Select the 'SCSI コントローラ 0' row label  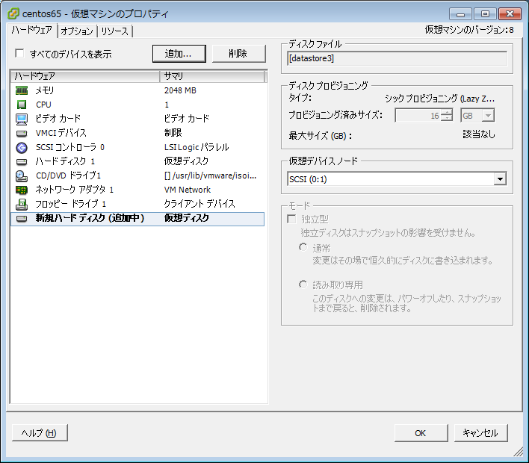point(69,147)
